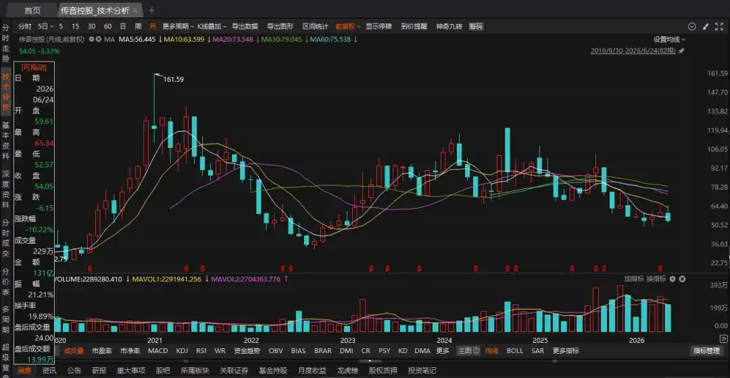Select 60-minute period
Image resolution: width=730 pixels, height=378 pixels.
coord(107,26)
